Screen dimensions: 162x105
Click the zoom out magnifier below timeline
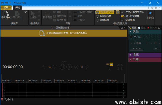click(12, 99)
